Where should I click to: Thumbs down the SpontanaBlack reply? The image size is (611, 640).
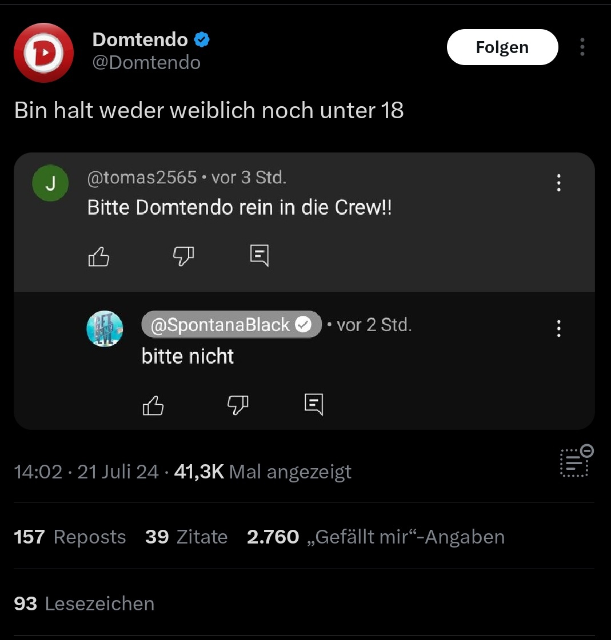click(x=238, y=405)
